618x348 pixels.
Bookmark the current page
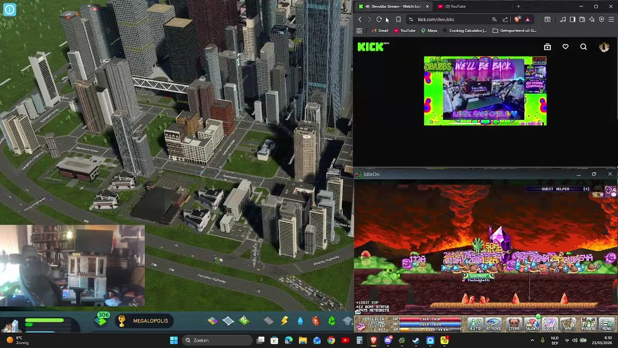(398, 19)
